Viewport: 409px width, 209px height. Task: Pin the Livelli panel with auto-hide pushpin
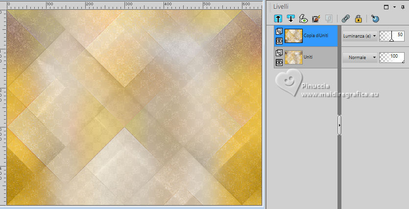tap(403, 7)
